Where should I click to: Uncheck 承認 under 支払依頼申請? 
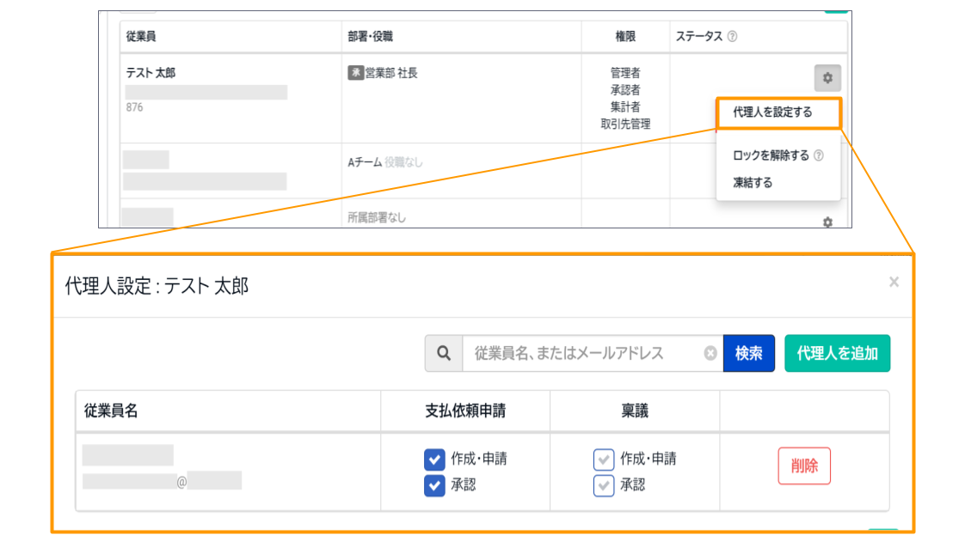coord(434,486)
